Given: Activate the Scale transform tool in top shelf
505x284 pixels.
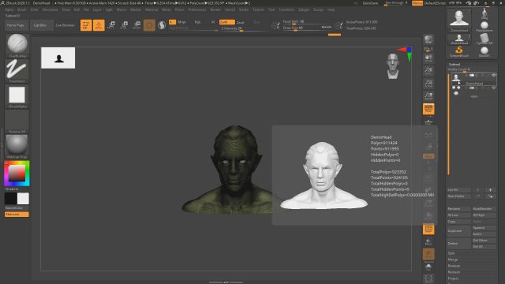Looking at the screenshot, I should point(125,25).
